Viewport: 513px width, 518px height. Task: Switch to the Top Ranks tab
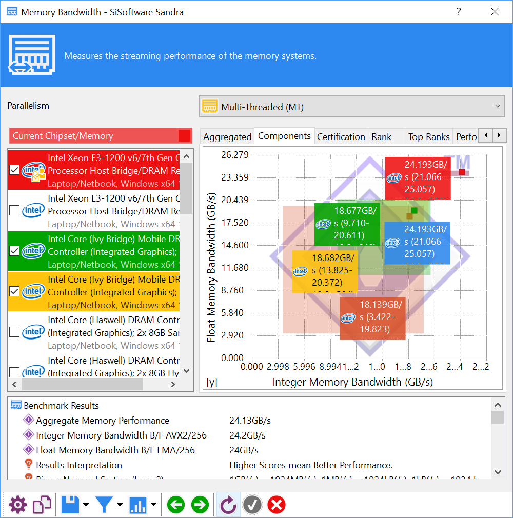point(429,137)
